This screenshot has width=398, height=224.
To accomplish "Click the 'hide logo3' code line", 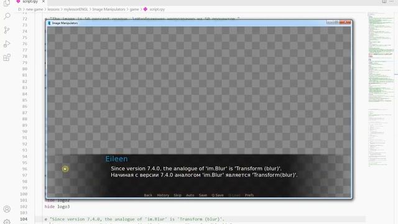I will click(x=57, y=207).
